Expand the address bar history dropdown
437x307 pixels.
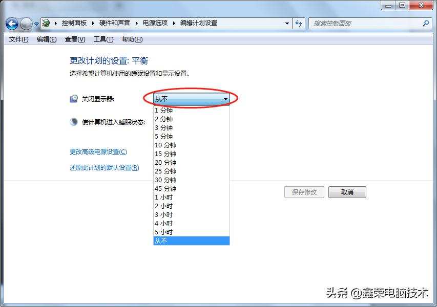287,23
